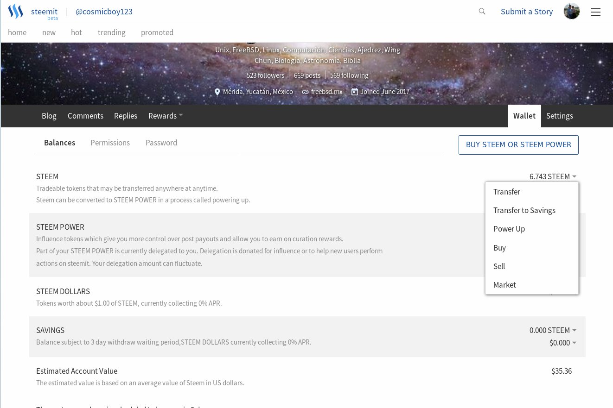Switch to the Blog tab
Image resolution: width=613 pixels, height=408 pixels.
point(49,116)
